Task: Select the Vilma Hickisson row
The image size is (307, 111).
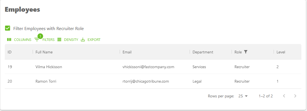Action: (x=153, y=67)
